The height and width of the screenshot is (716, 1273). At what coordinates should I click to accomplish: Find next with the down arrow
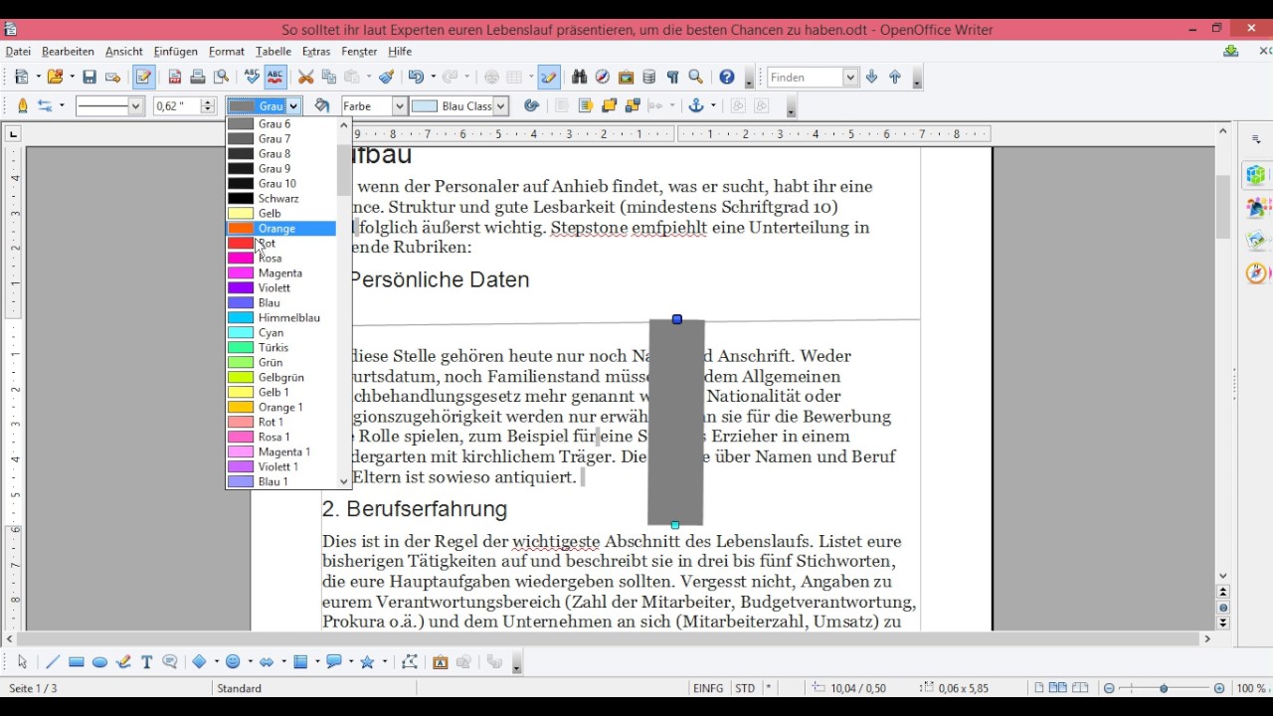(x=872, y=77)
